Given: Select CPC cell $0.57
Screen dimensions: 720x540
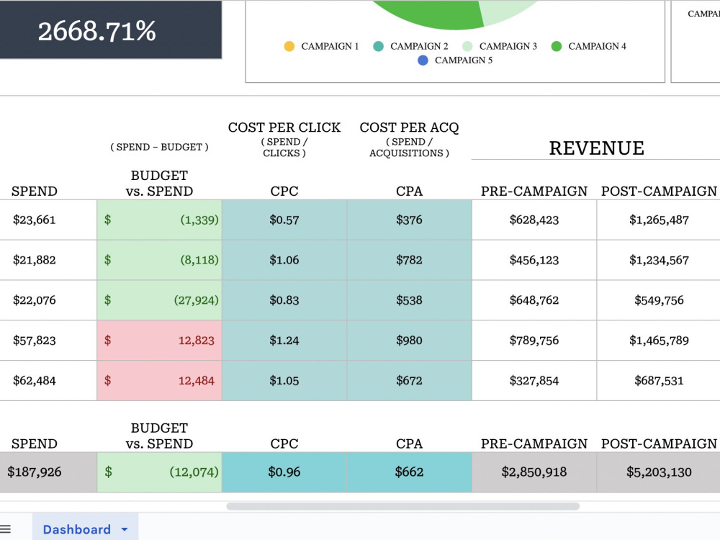Looking at the screenshot, I should (284, 220).
